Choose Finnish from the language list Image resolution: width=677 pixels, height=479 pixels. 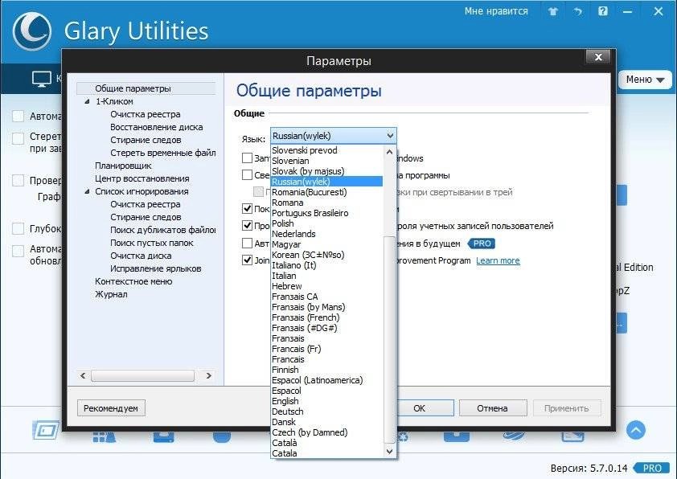[285, 370]
